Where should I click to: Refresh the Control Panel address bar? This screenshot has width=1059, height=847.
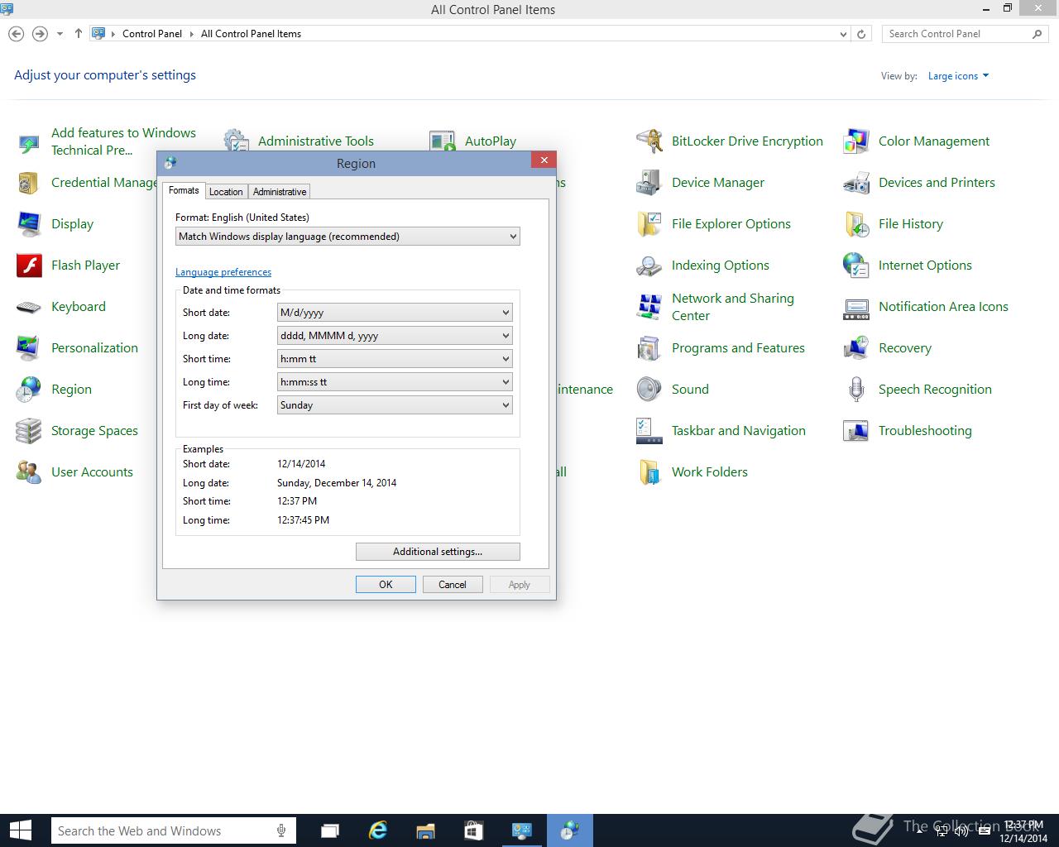pyautogui.click(x=861, y=34)
